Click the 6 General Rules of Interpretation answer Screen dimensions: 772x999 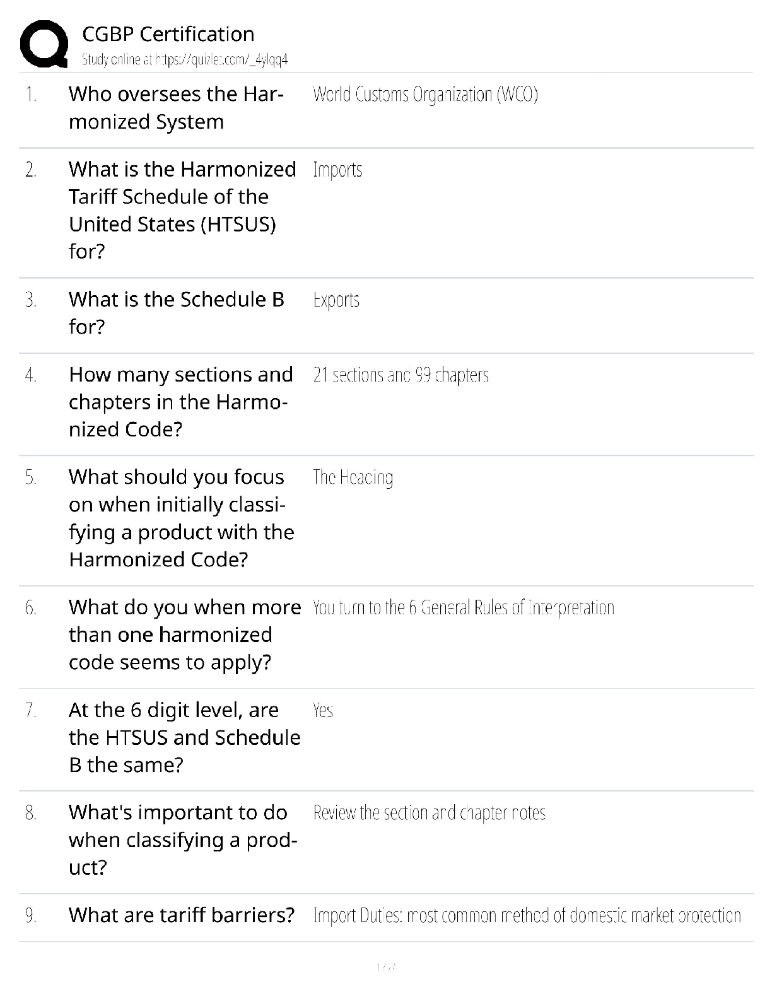[x=463, y=608]
